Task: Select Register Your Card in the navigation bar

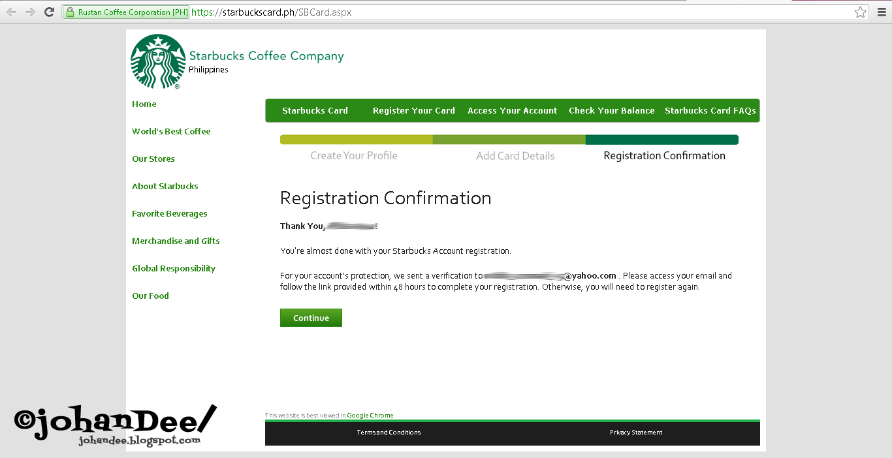Action: pos(413,110)
